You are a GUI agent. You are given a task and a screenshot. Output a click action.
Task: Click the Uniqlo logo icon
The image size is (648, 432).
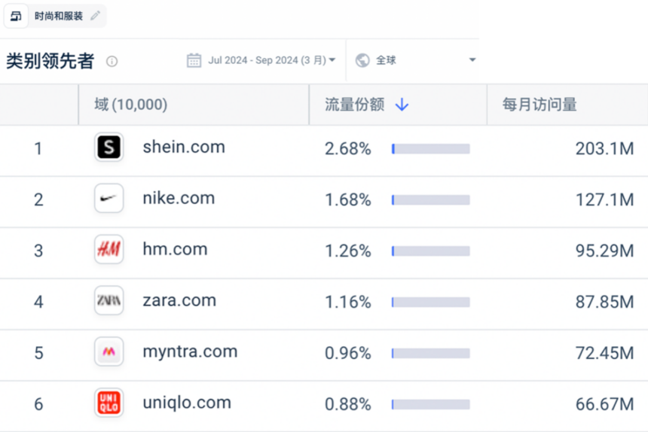click(x=109, y=403)
